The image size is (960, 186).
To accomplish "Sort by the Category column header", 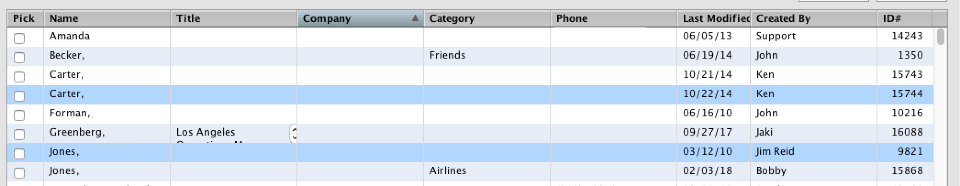I will click(x=486, y=18).
